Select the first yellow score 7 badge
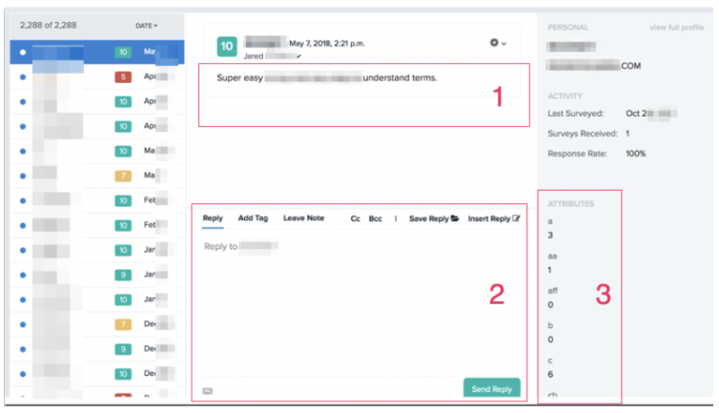The image size is (719, 413). point(123,176)
